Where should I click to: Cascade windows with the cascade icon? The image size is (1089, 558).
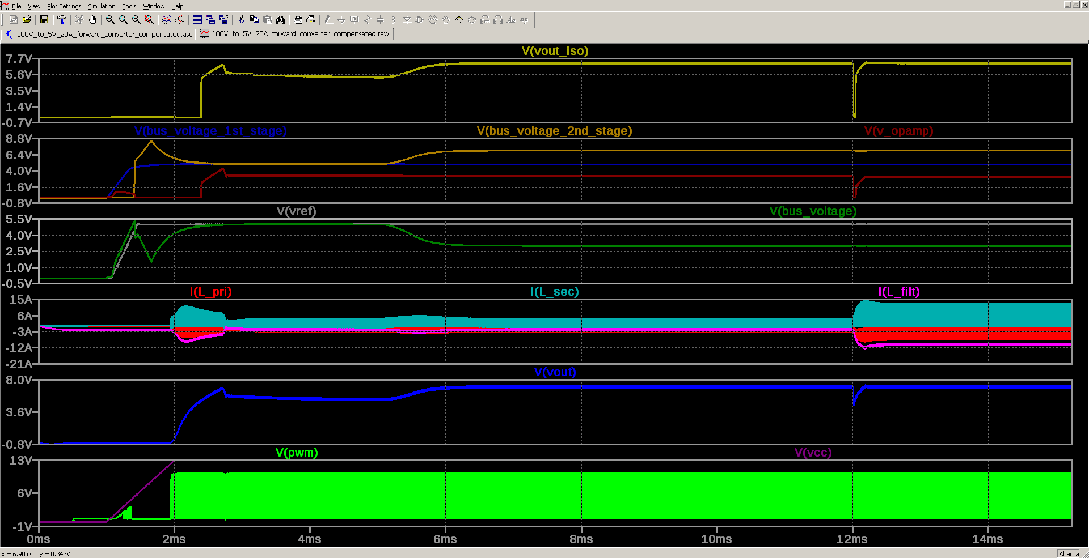(210, 20)
